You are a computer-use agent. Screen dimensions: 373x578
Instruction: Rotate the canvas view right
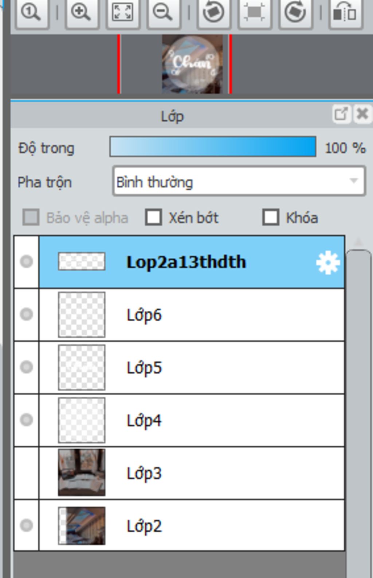click(x=295, y=12)
